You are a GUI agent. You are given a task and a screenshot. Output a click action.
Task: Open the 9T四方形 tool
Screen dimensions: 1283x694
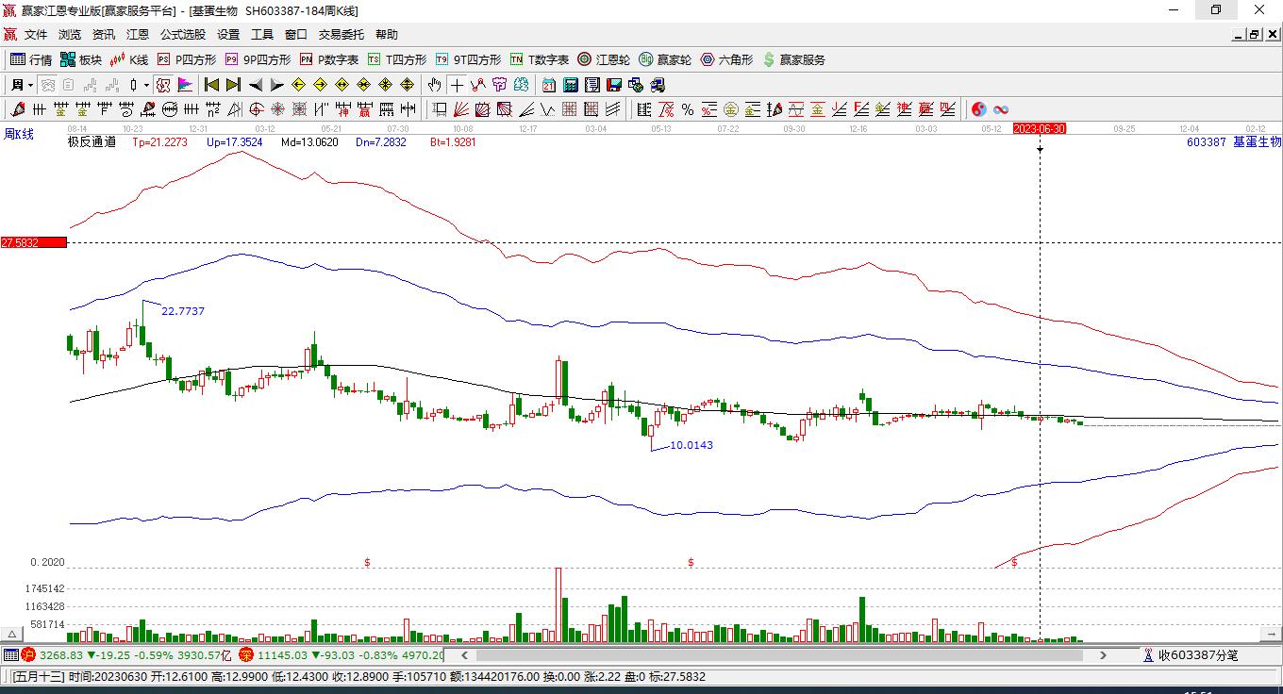pyautogui.click(x=469, y=59)
